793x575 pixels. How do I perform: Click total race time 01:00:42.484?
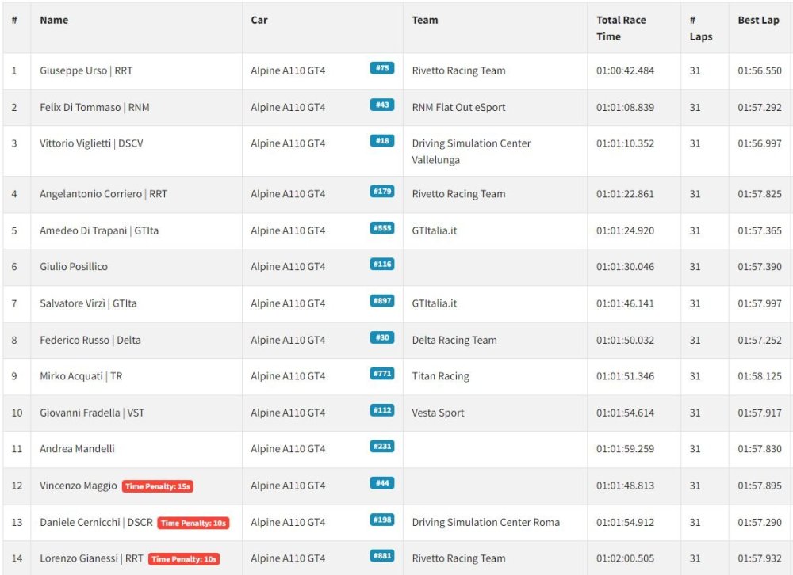coord(625,70)
